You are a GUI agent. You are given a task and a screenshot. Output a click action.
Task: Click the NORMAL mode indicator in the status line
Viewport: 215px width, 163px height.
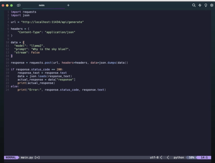click(10, 157)
